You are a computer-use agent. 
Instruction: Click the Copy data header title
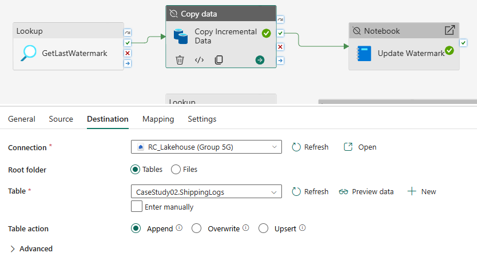click(198, 14)
